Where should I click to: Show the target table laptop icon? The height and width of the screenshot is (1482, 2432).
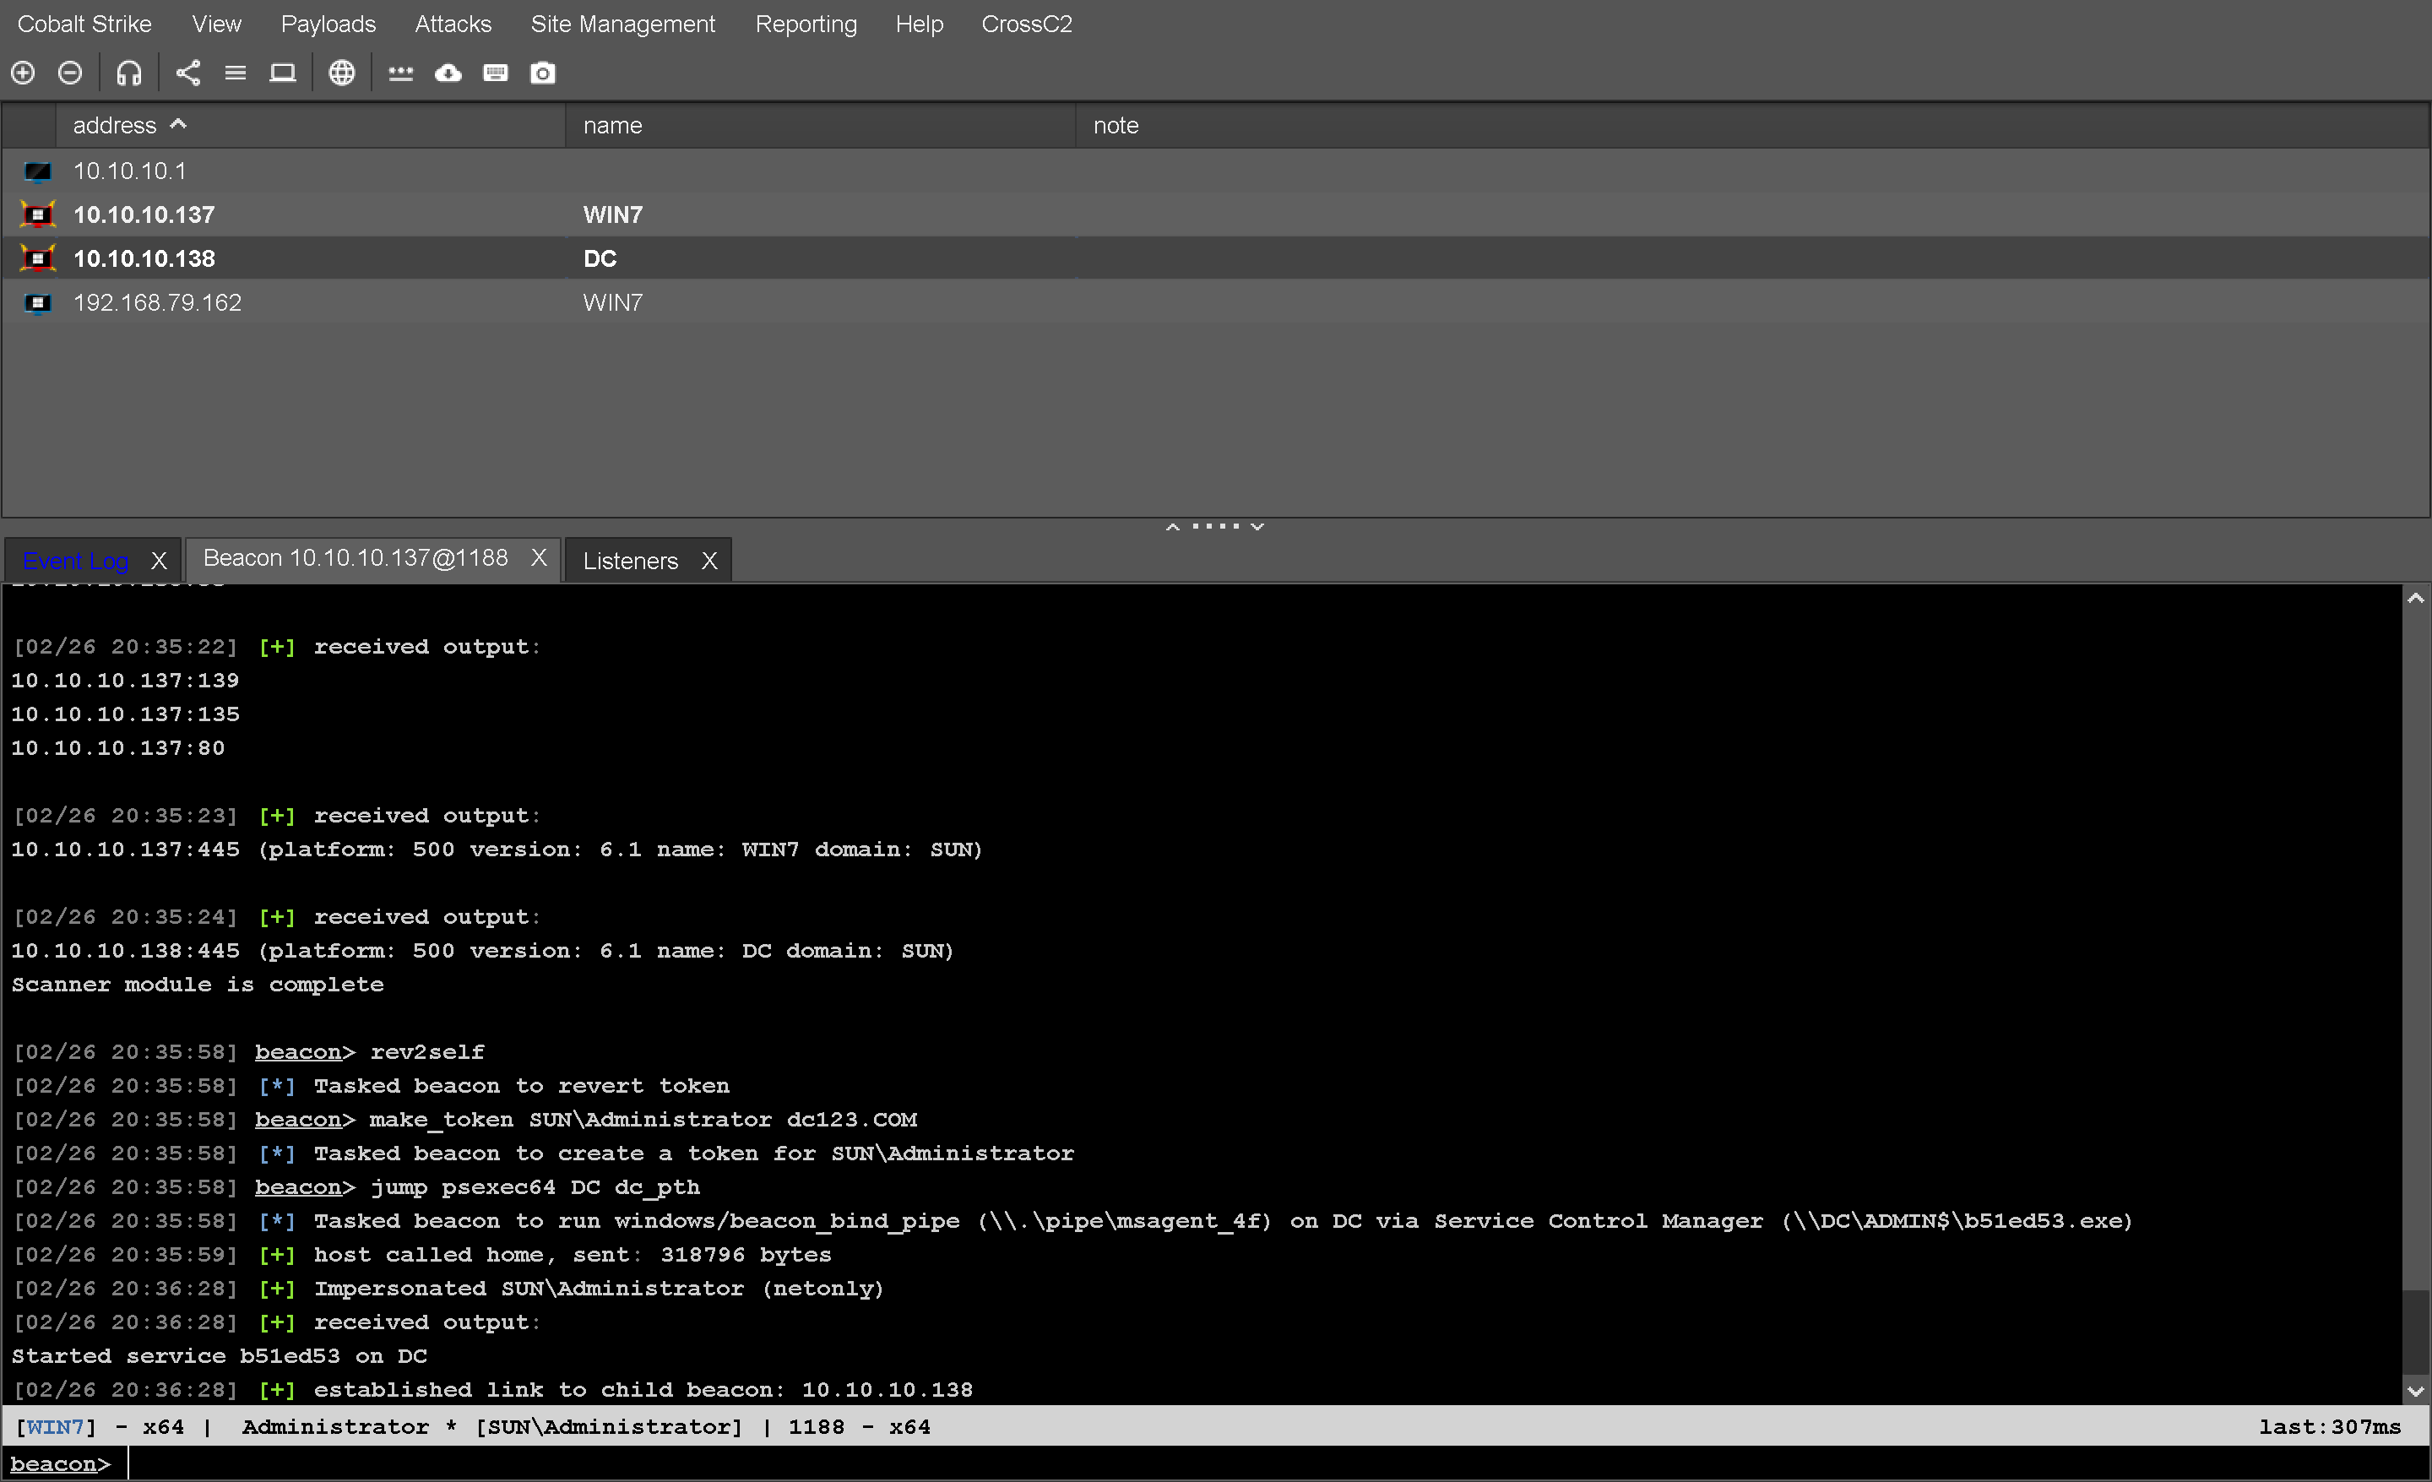point(282,73)
